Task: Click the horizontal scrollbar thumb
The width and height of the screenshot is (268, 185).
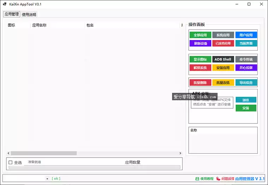Action: coord(44,153)
